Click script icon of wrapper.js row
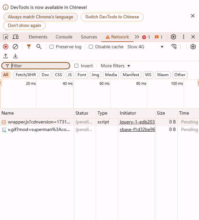This screenshot has width=199, height=220. click(x=4, y=122)
